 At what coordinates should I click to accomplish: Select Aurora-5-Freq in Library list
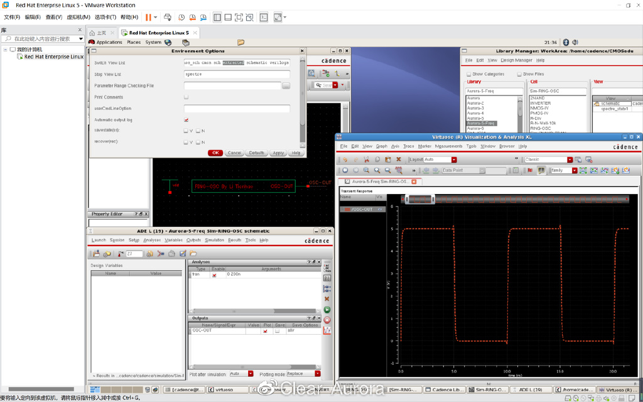(482, 123)
